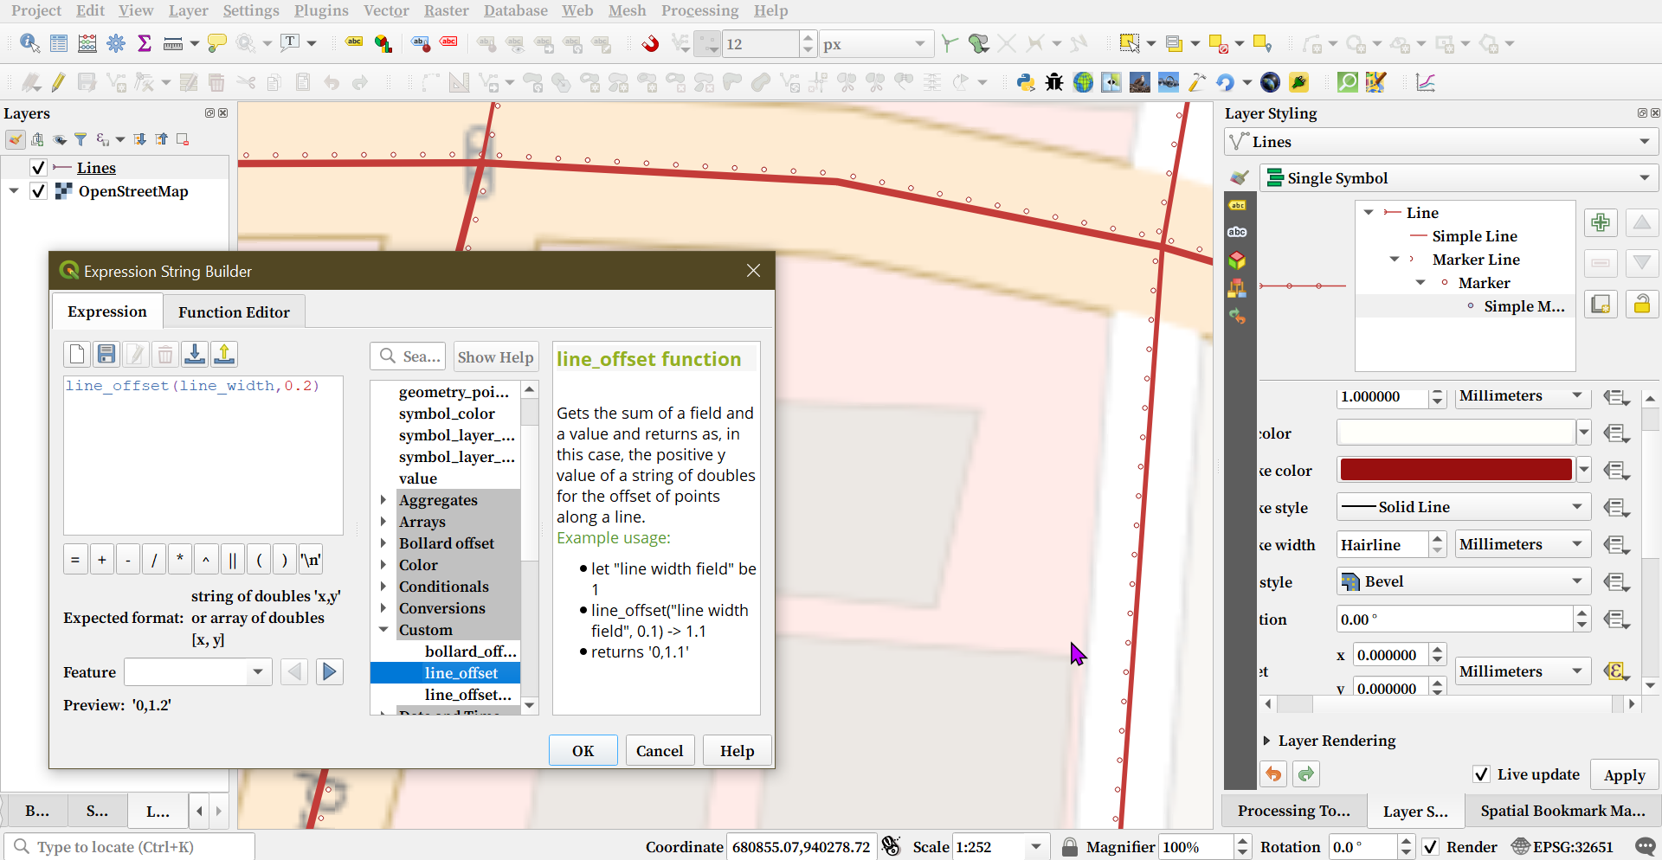Filter legend with funnel icon in Layers panel
This screenshot has height=860, width=1662.
[81, 139]
